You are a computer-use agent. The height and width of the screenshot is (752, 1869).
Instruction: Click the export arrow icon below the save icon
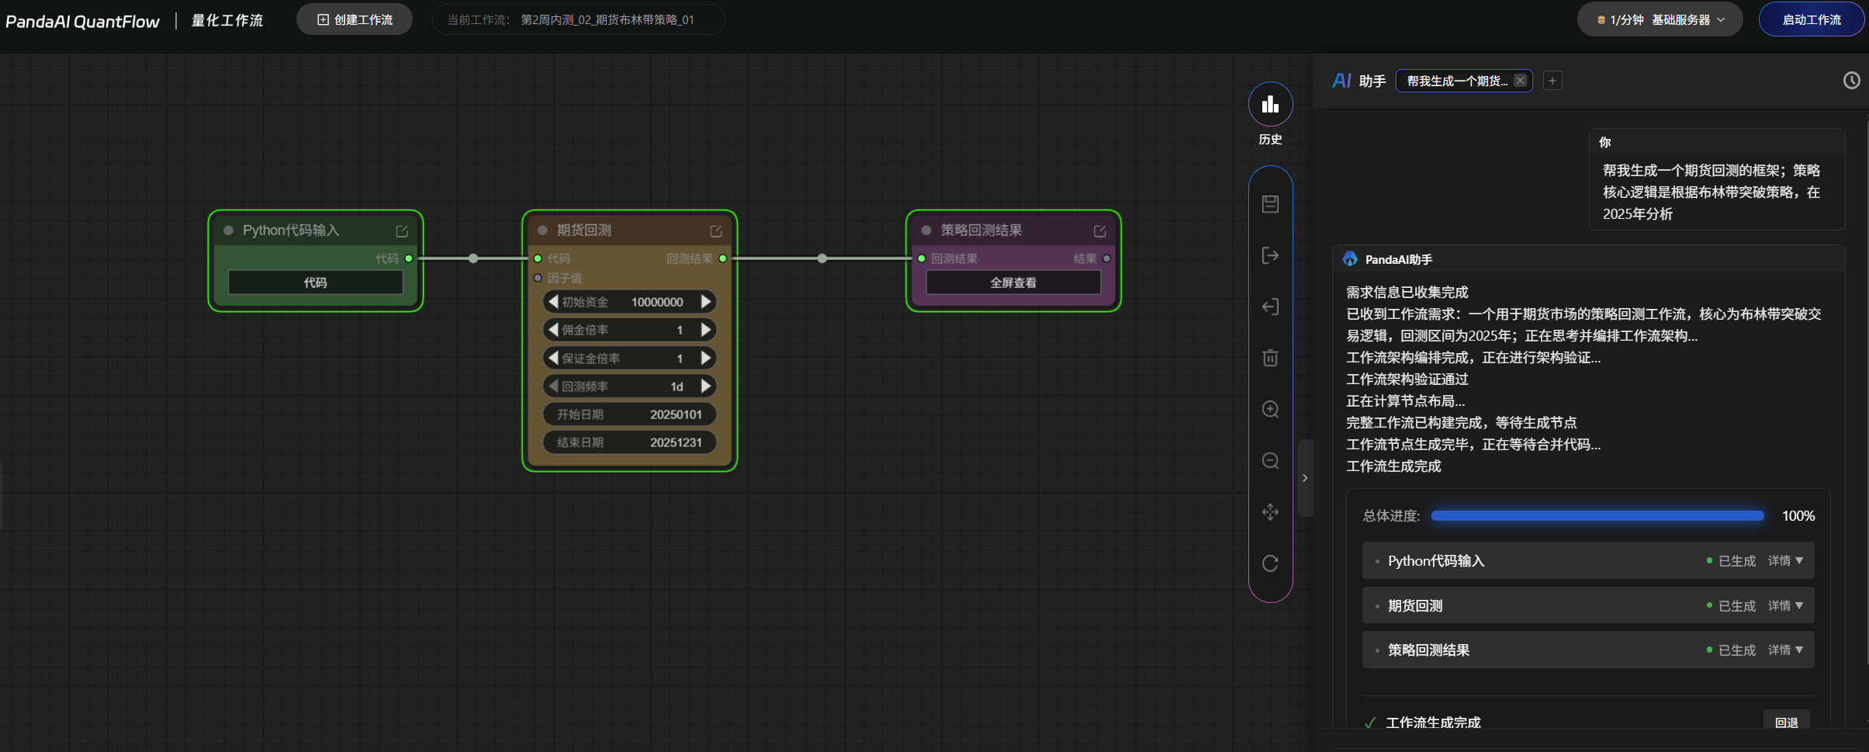(x=1270, y=255)
